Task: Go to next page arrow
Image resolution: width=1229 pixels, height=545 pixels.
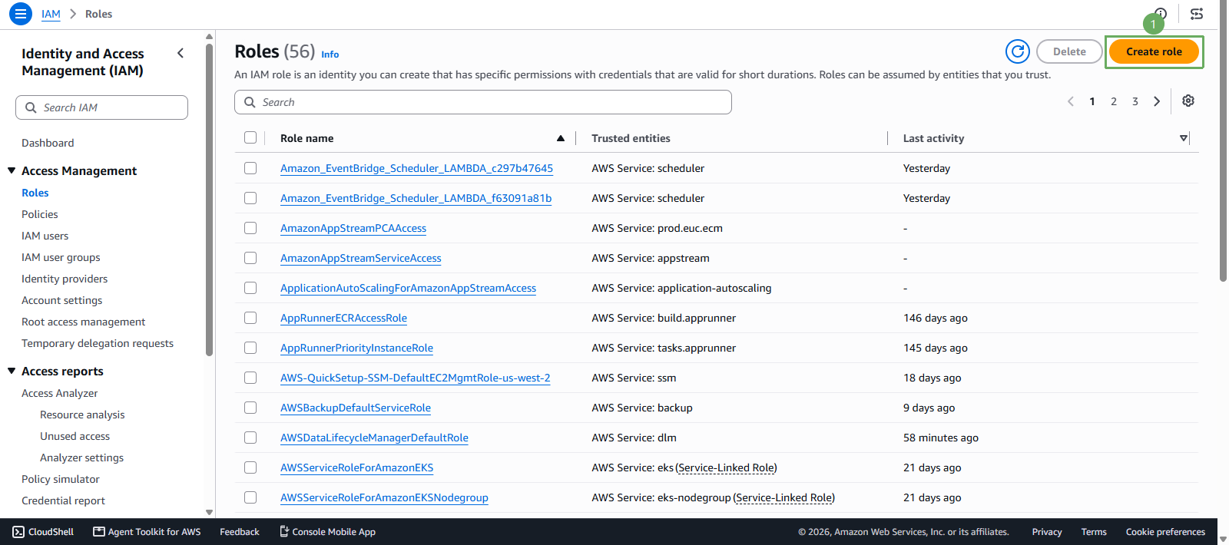Action: (x=1157, y=101)
